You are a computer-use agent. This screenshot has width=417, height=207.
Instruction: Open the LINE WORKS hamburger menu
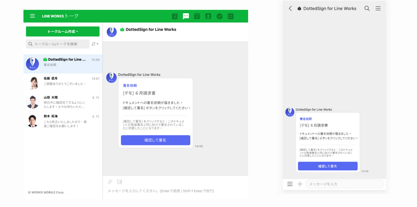(32, 16)
